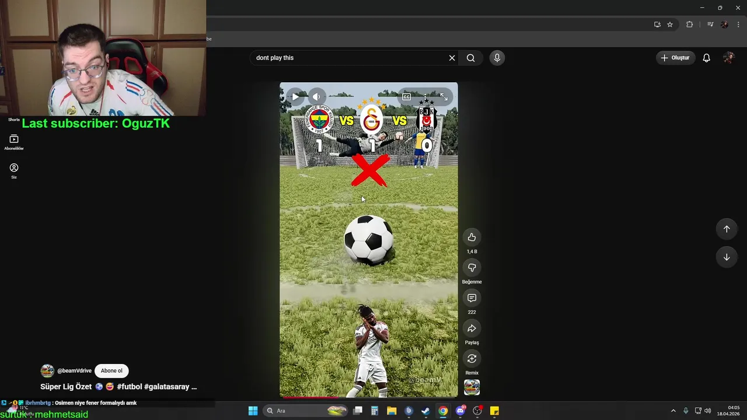Open Discord from the taskbar

460,411
